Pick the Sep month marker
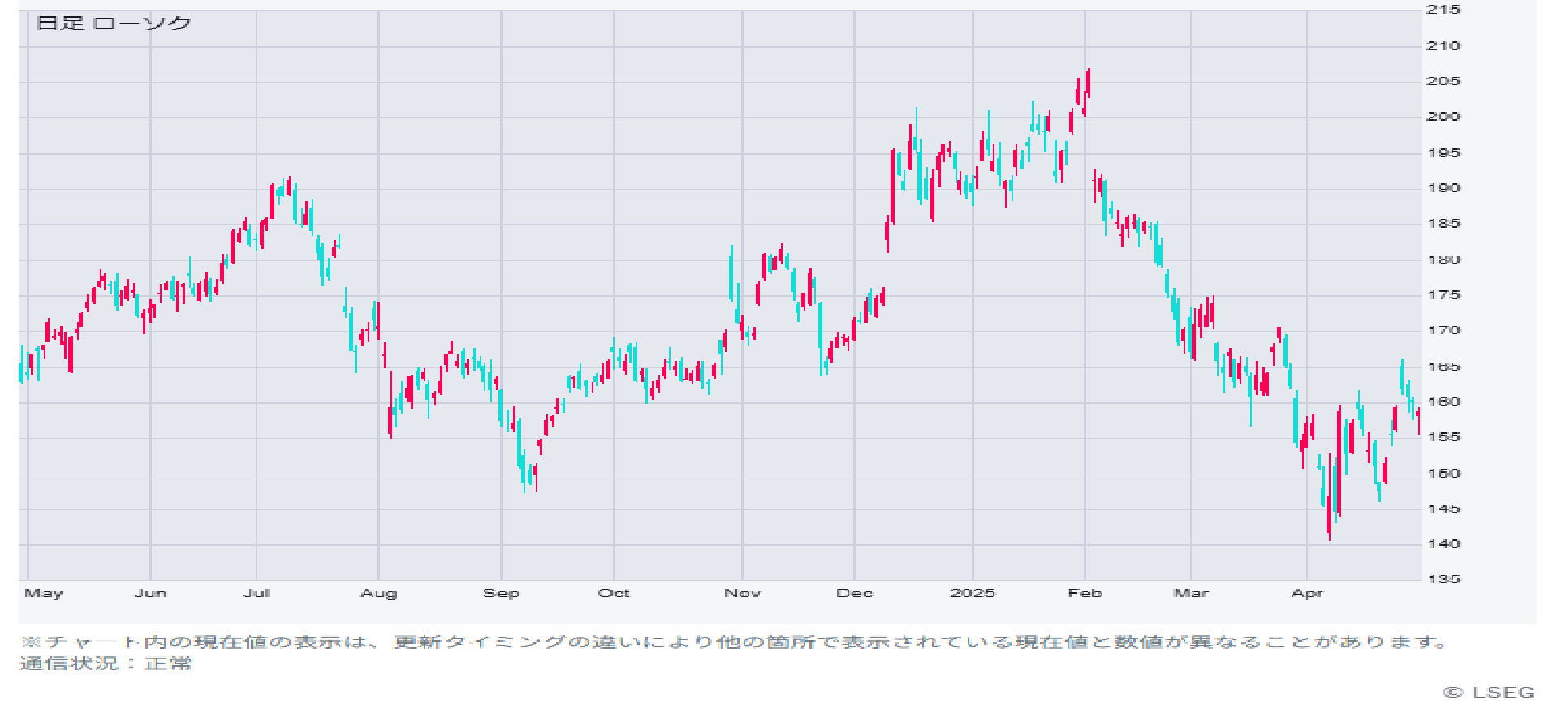 501,593
